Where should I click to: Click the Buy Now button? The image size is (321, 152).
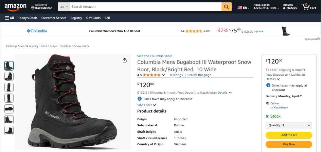point(289,144)
